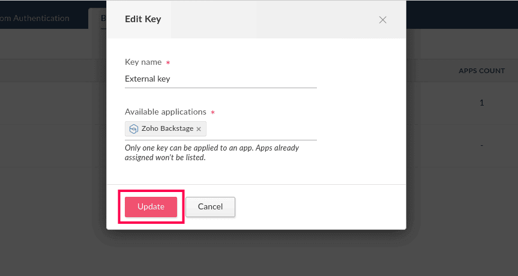518x276 pixels.
Task: Click the Zoho Backstage chip text
Action: 167,128
